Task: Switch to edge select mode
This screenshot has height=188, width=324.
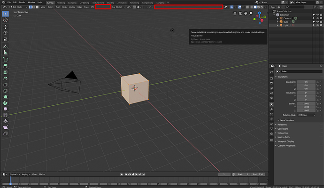Action: pos(34,7)
